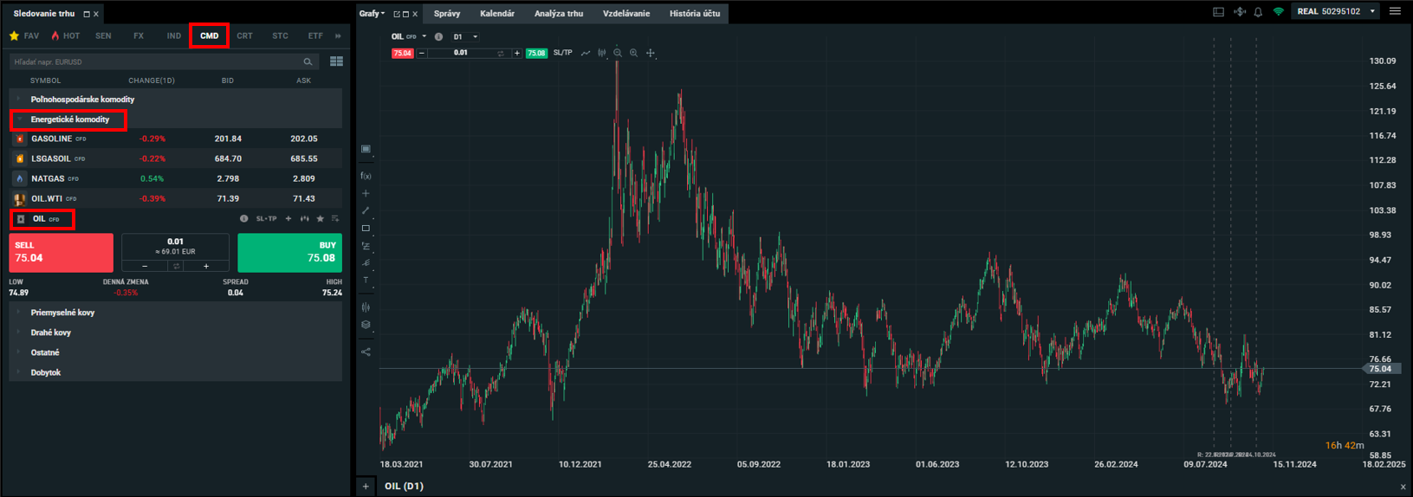This screenshot has height=497, width=1413.
Task: Click the share icon in chart sidebar
Action: coord(366,352)
